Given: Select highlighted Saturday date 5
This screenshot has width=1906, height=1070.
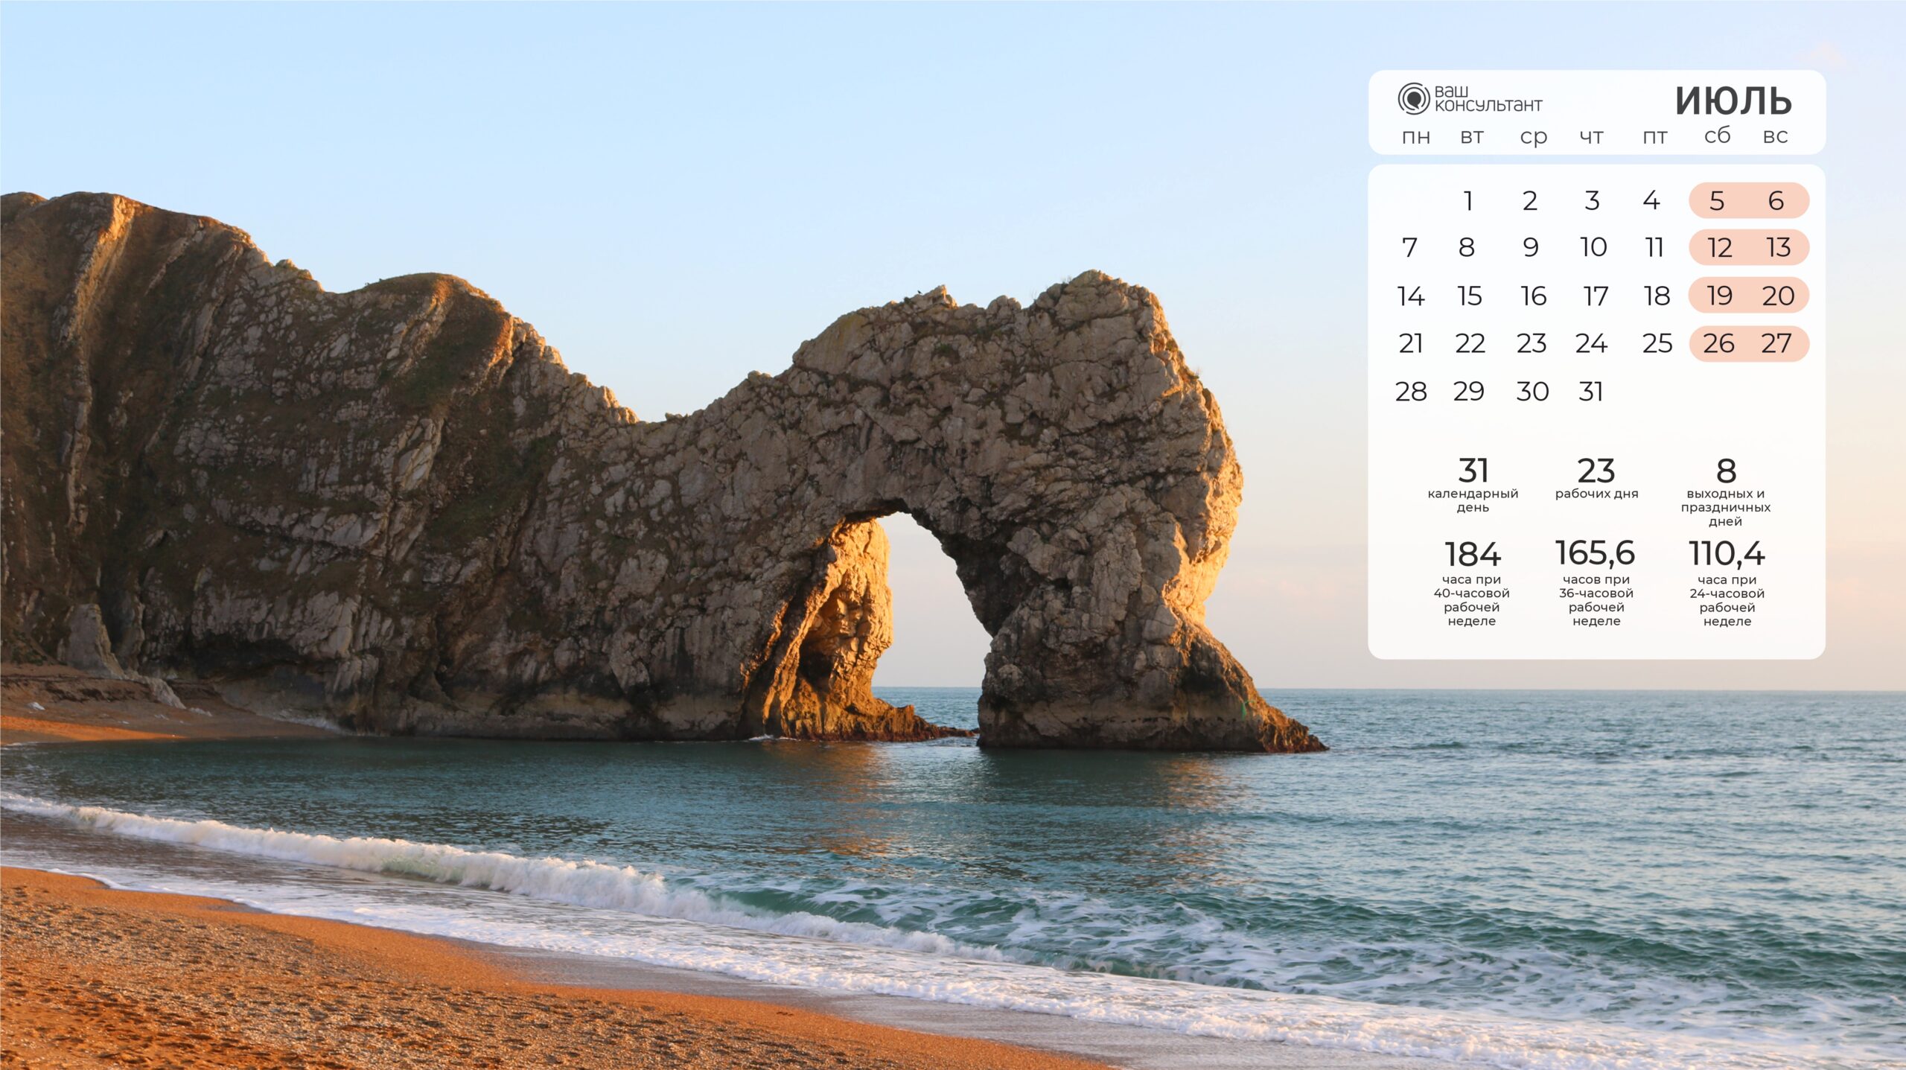Looking at the screenshot, I should click(x=1717, y=201).
